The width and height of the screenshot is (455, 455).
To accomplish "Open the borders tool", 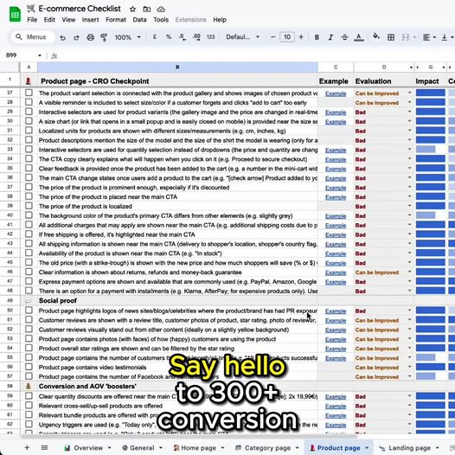I will click(x=391, y=37).
